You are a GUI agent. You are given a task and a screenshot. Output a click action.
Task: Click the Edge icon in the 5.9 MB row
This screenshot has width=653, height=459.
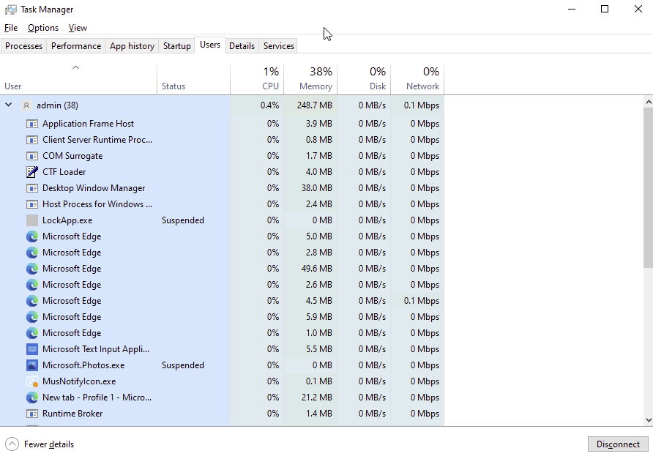(32, 317)
